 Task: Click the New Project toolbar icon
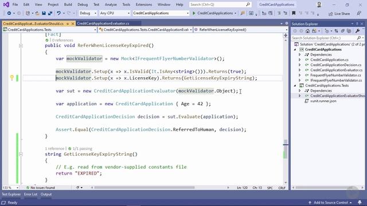pyautogui.click(x=28, y=13)
